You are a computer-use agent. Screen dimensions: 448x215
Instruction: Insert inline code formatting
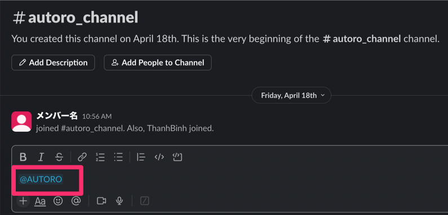pyautogui.click(x=159, y=157)
